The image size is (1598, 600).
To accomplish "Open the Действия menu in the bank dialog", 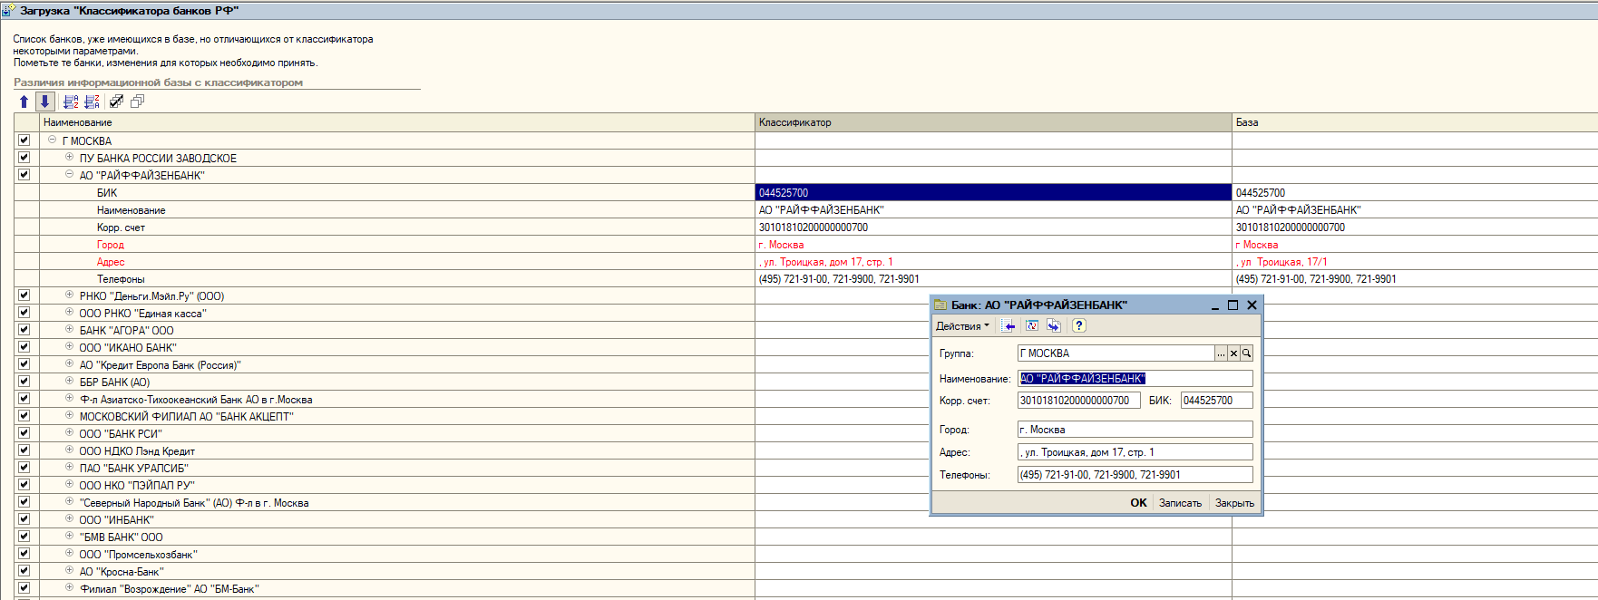I will coord(962,326).
